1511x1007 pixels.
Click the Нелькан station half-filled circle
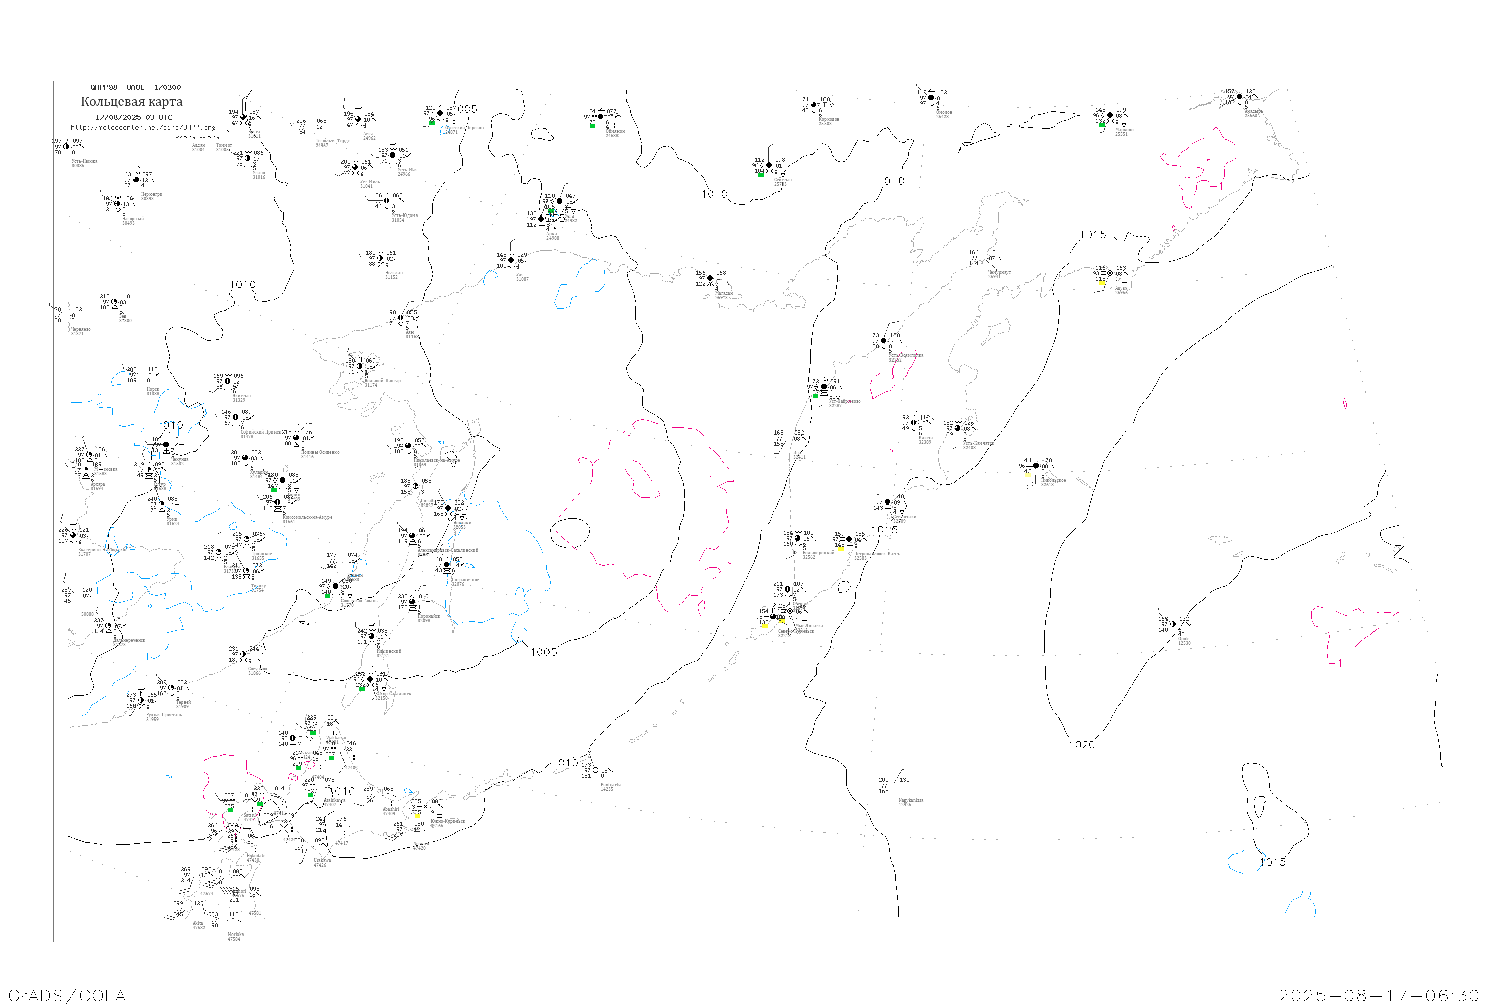[380, 258]
